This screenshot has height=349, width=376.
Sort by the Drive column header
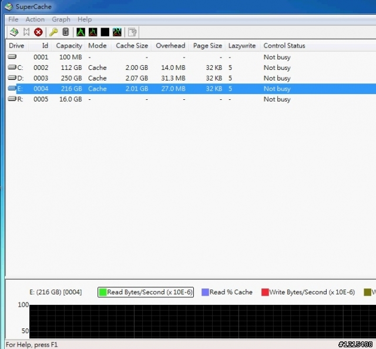[16, 46]
